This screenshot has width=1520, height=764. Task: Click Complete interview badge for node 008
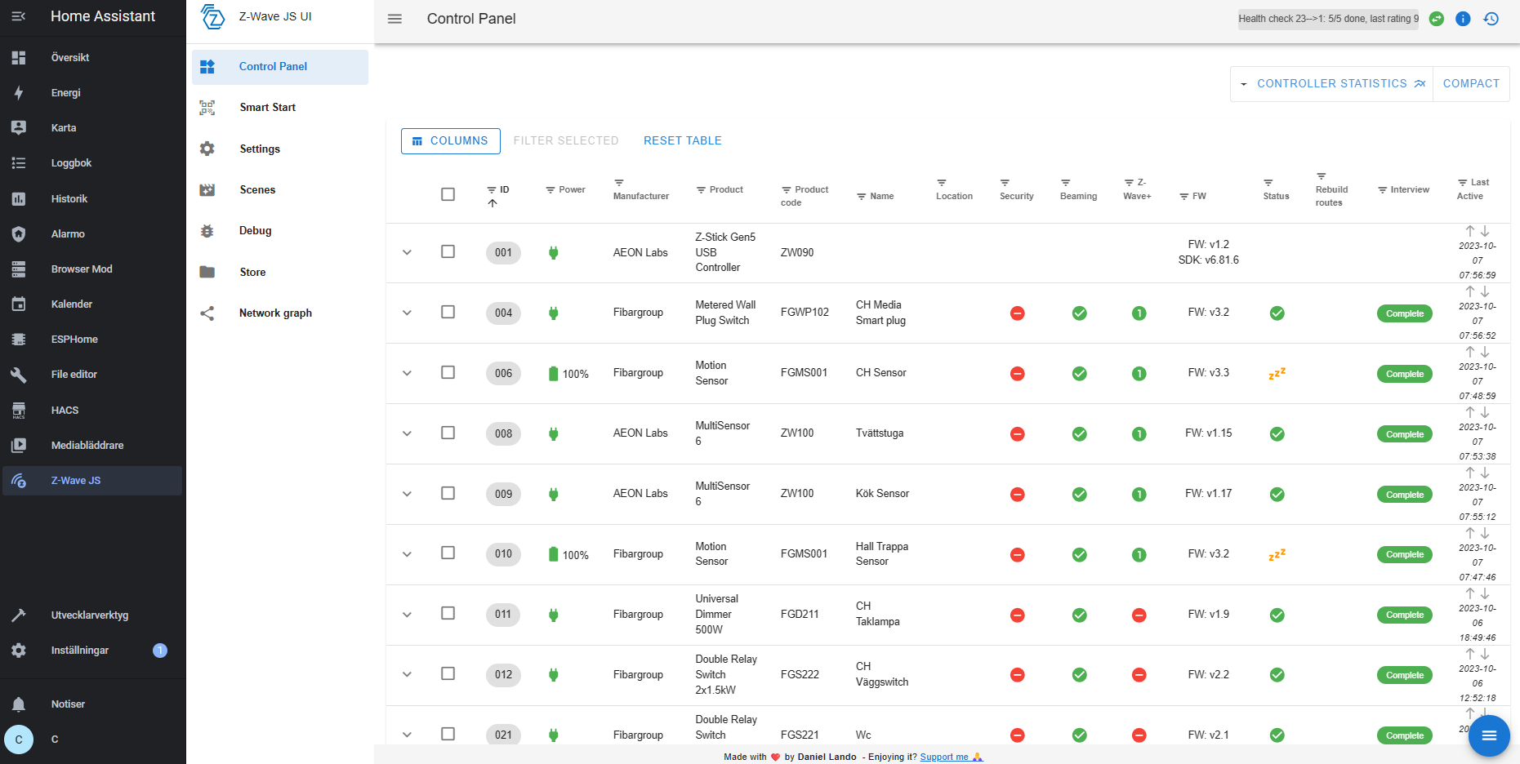(1404, 434)
